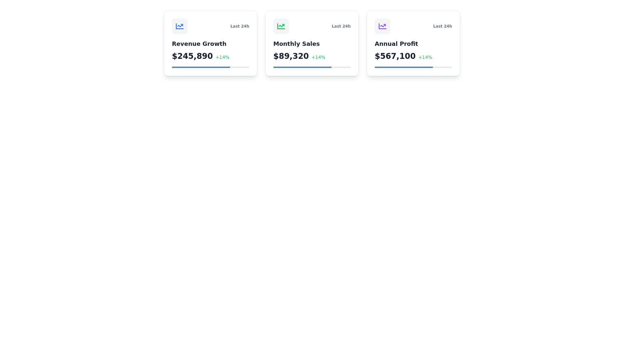This screenshot has height=351, width=624.
Task: Toggle the Last 24h filter on Annual Profit
Action: coord(442,26)
